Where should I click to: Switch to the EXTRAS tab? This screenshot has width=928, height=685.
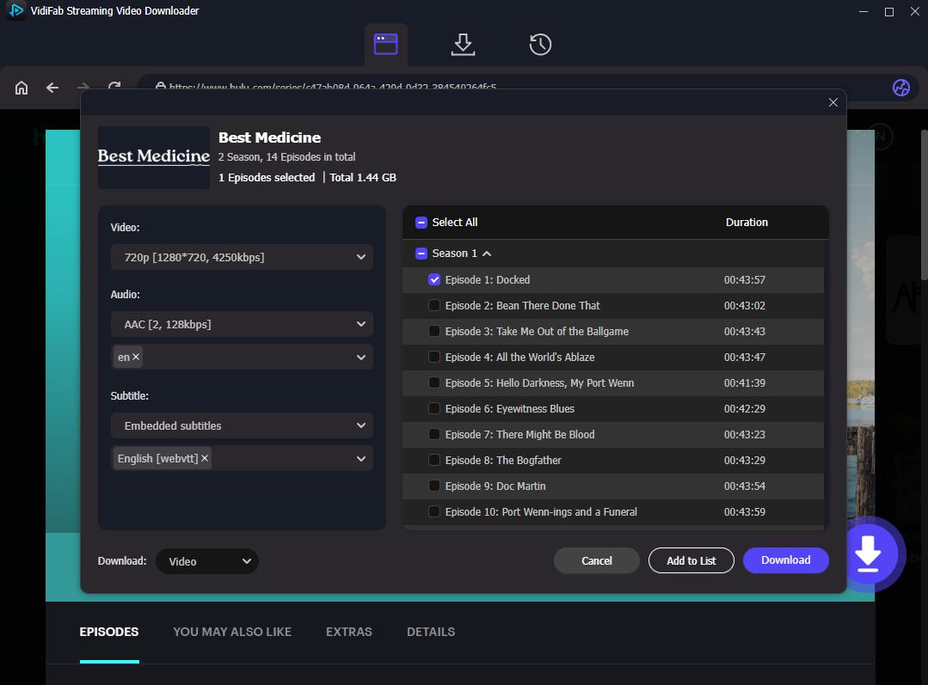348,632
